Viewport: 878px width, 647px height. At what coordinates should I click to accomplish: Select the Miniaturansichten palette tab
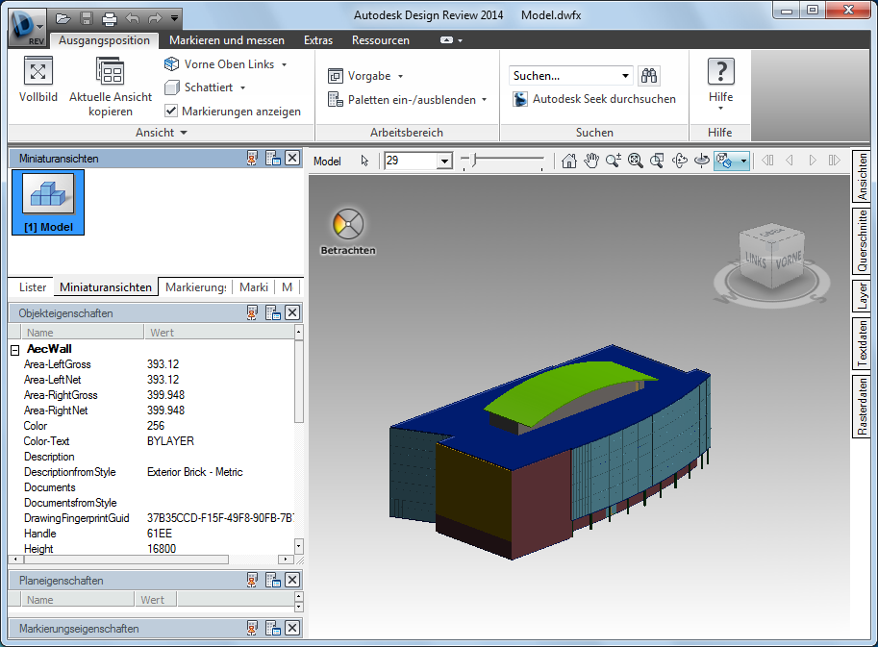(106, 287)
